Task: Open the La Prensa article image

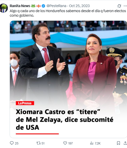Action: pos(68,79)
